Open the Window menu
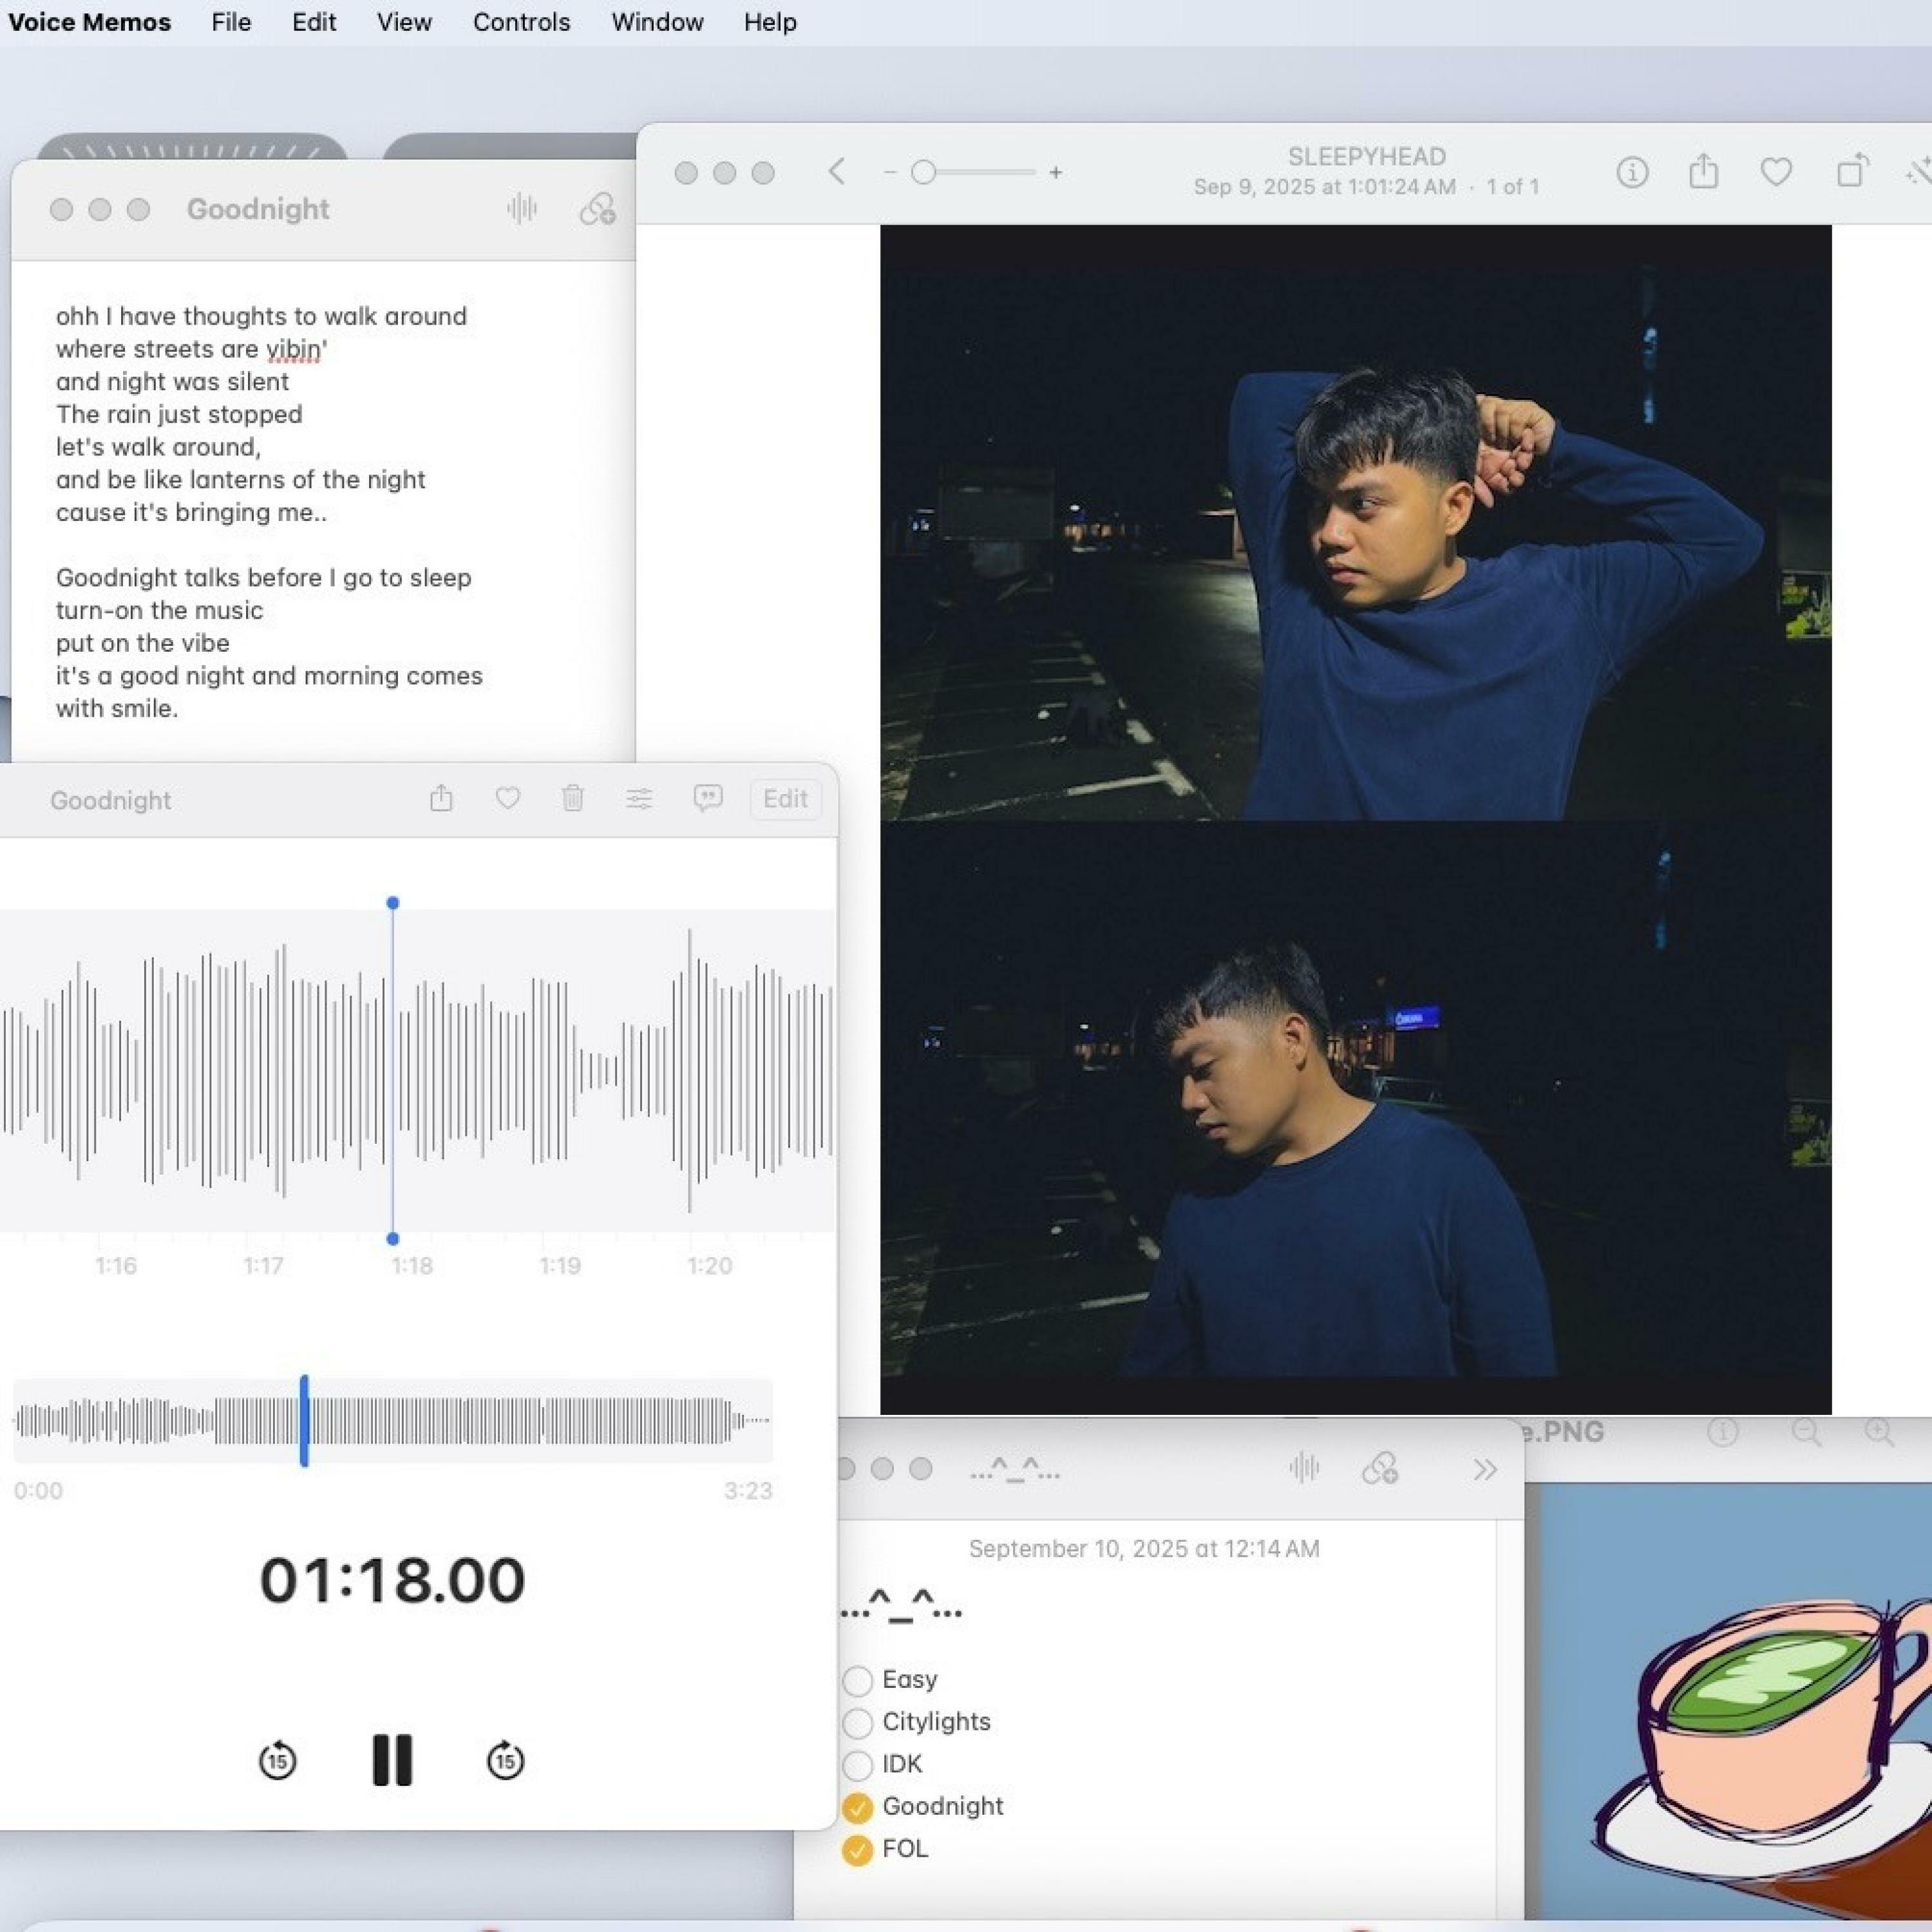The height and width of the screenshot is (1932, 1932). click(657, 22)
